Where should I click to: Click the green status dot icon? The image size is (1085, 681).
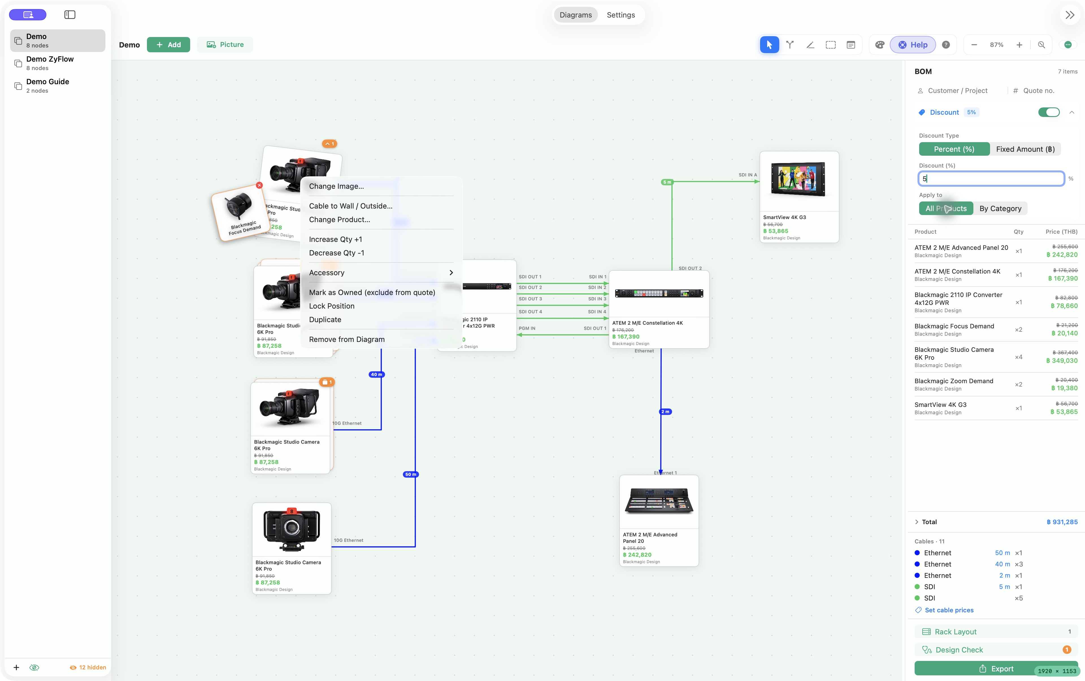click(x=1068, y=45)
